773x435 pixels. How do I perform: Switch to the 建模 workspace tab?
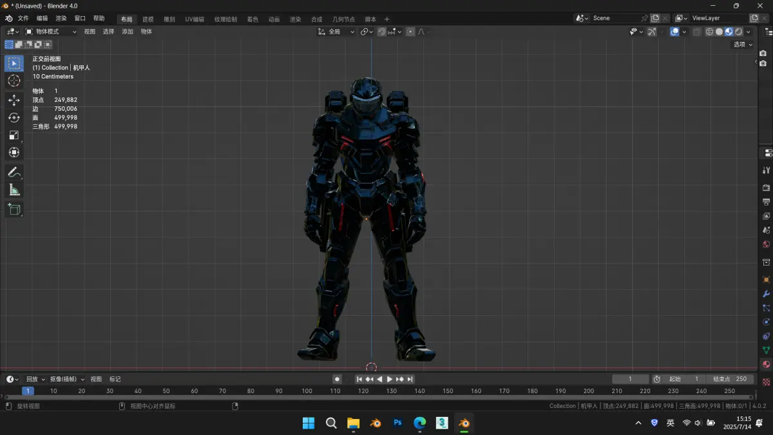tap(148, 19)
